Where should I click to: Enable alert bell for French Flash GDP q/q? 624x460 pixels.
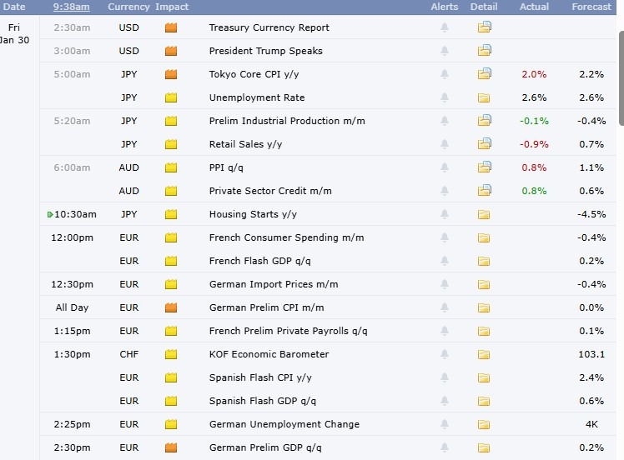click(x=445, y=261)
